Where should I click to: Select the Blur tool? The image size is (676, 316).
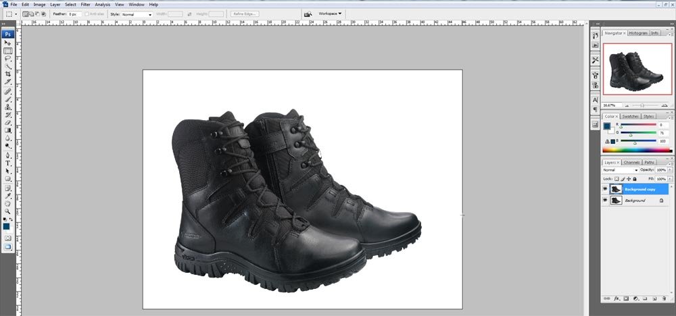7,138
